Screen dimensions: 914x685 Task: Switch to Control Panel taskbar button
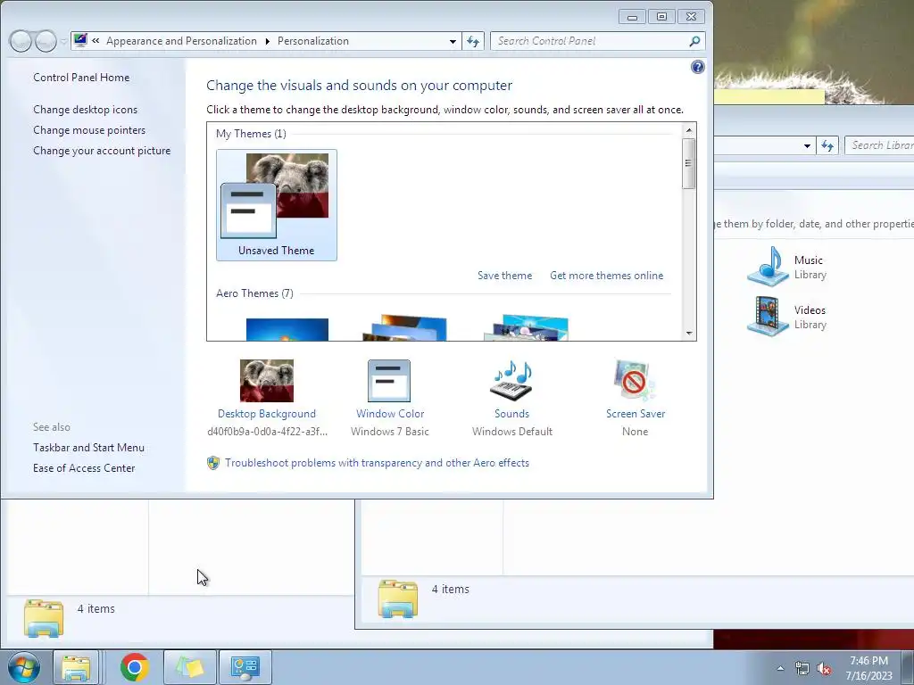click(x=245, y=667)
